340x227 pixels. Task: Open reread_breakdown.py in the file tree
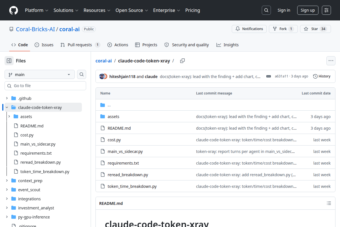[41, 162]
